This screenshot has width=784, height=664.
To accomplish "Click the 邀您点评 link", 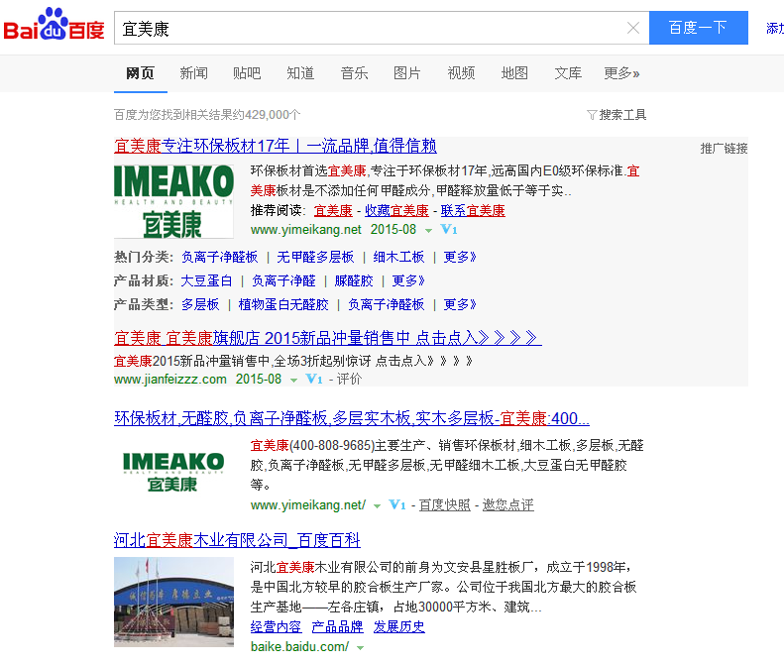I will tap(508, 505).
